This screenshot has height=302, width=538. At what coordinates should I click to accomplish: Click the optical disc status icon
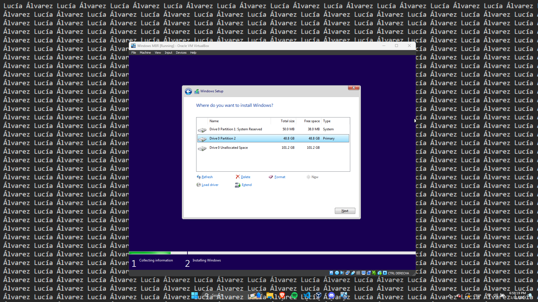(x=337, y=273)
